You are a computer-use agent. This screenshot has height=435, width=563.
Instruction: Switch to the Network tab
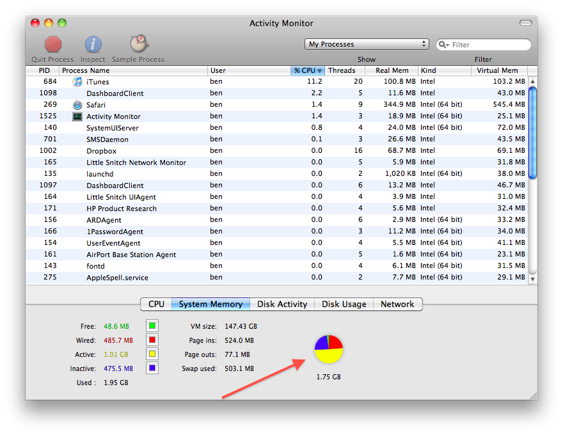[x=397, y=304]
